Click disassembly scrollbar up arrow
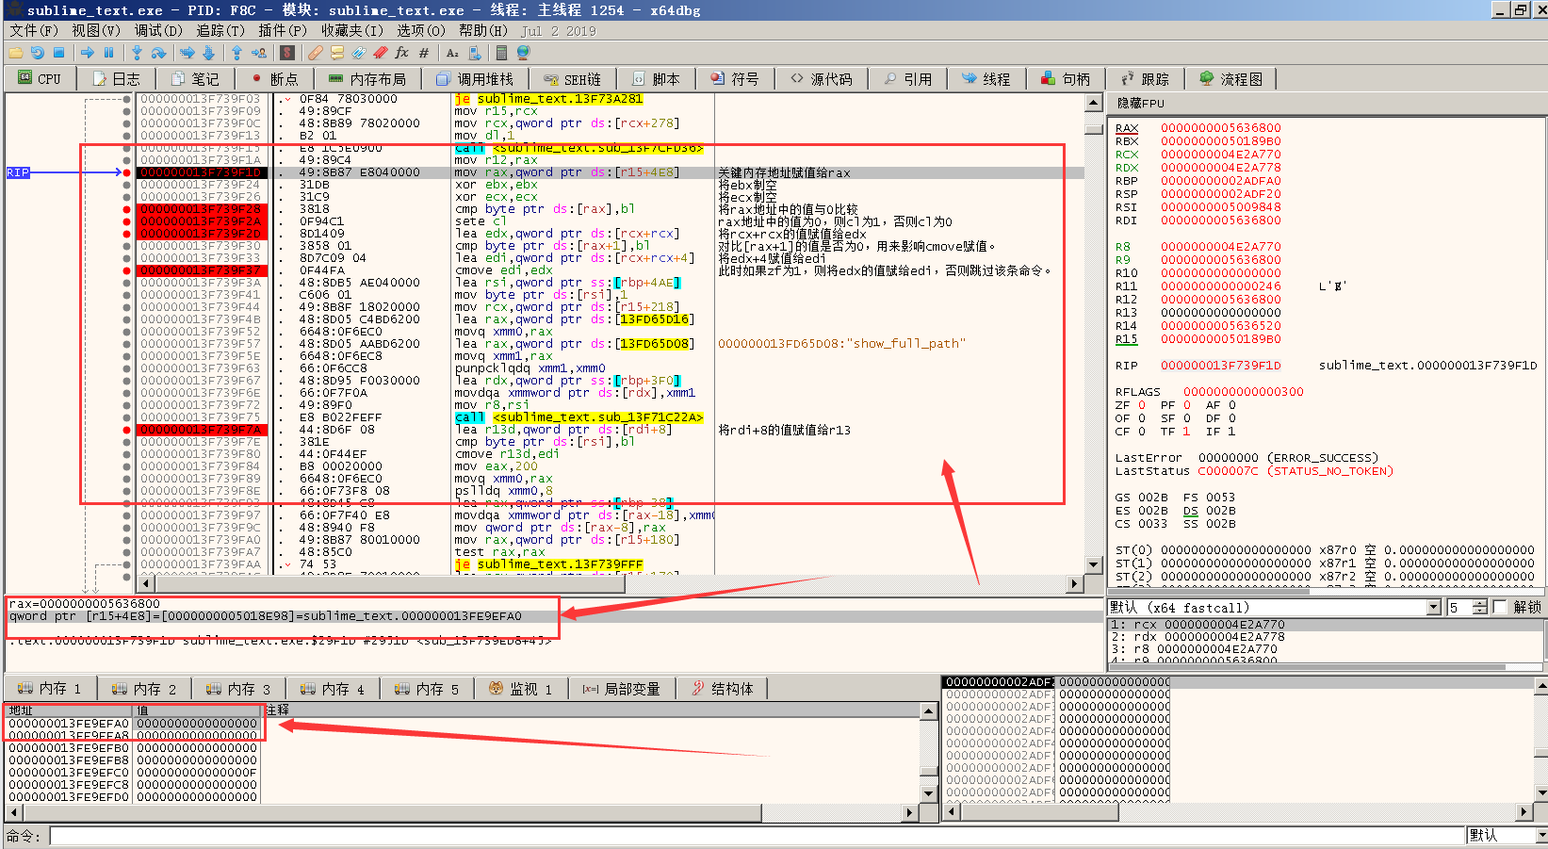The width and height of the screenshot is (1548, 849). point(1093,103)
